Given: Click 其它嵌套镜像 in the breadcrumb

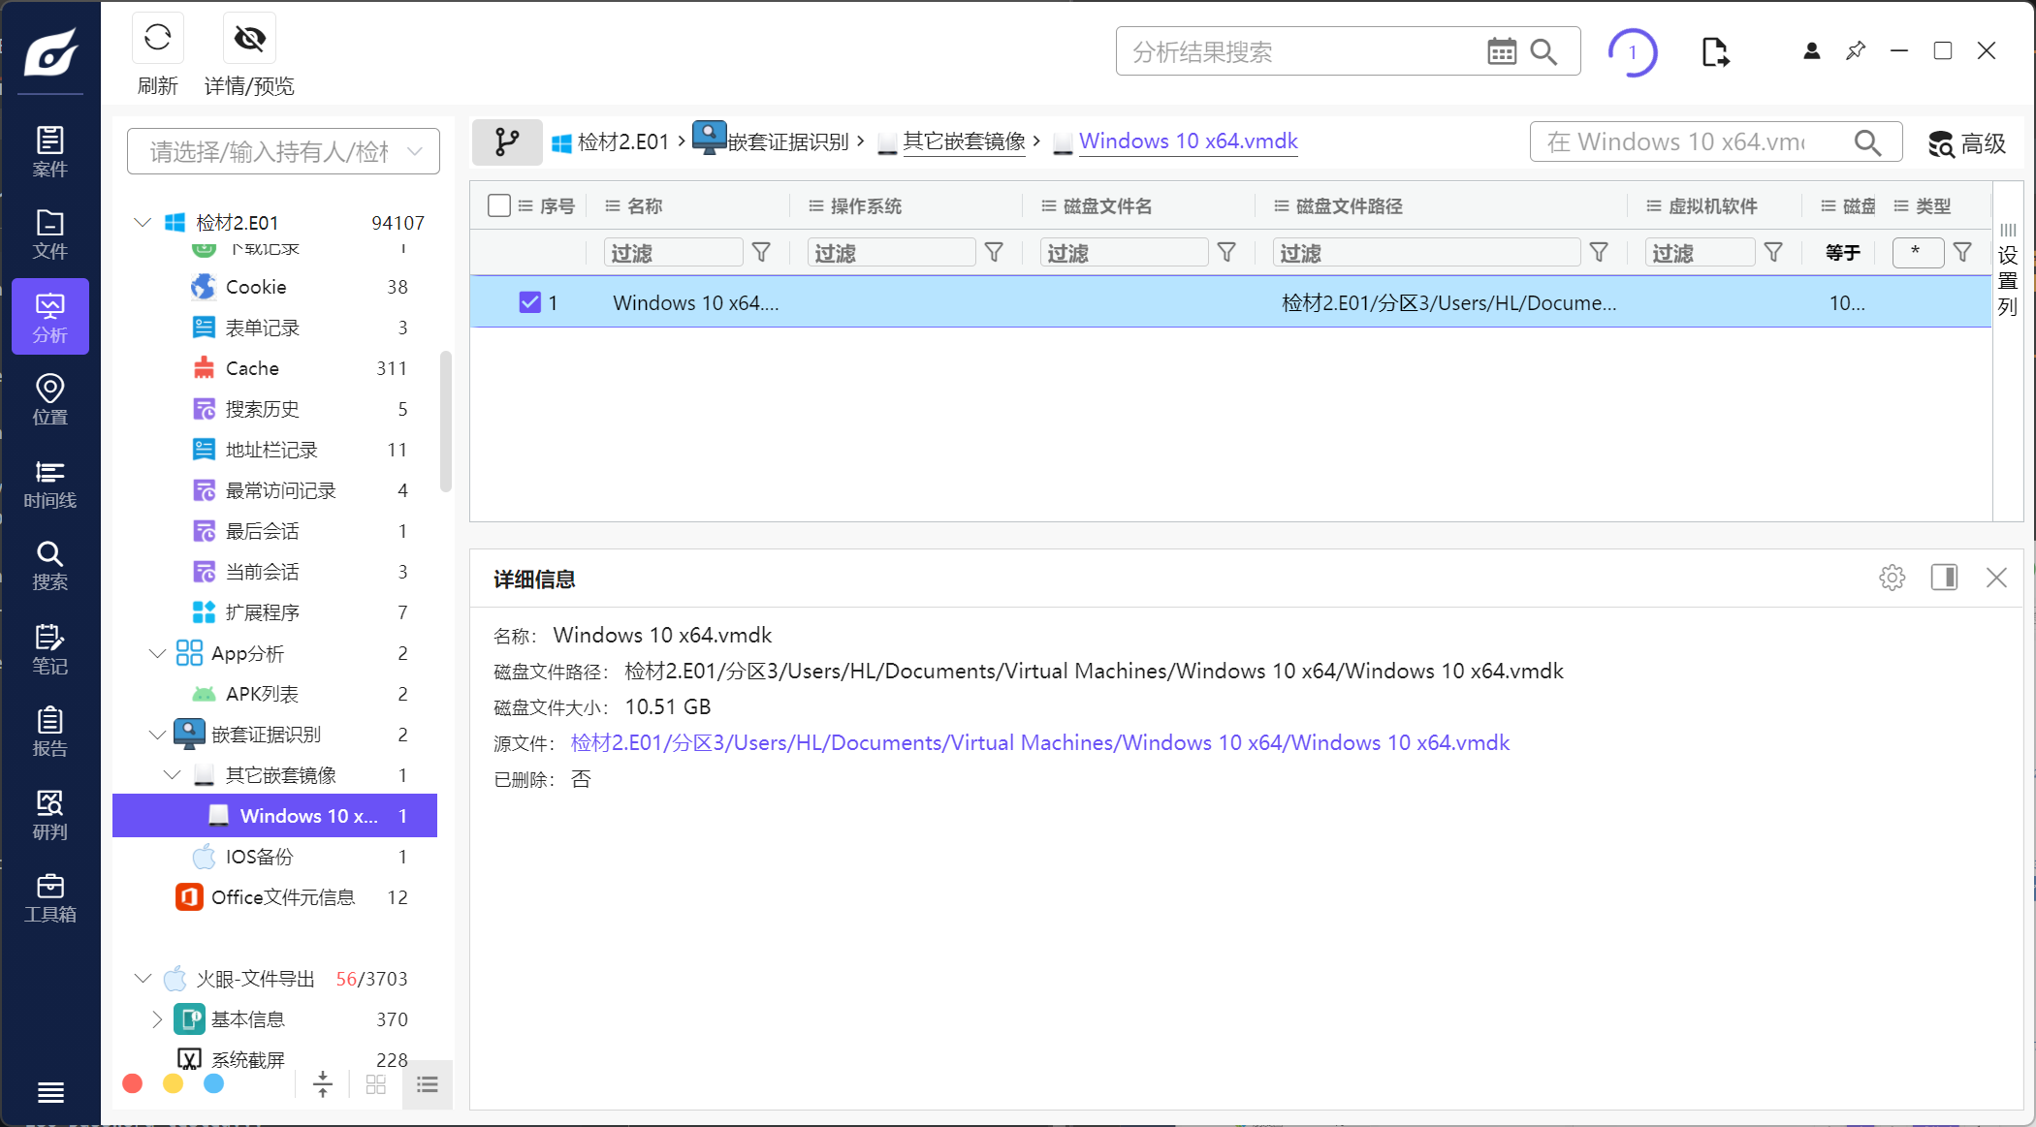Looking at the screenshot, I should point(963,141).
